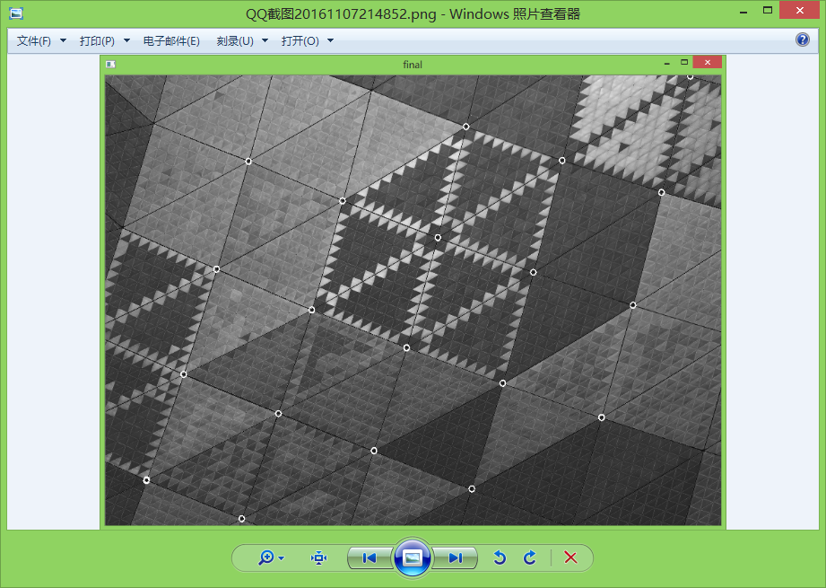Expand the 打印(P) dropdown arrow
The width and height of the screenshot is (826, 588).
[x=127, y=40]
